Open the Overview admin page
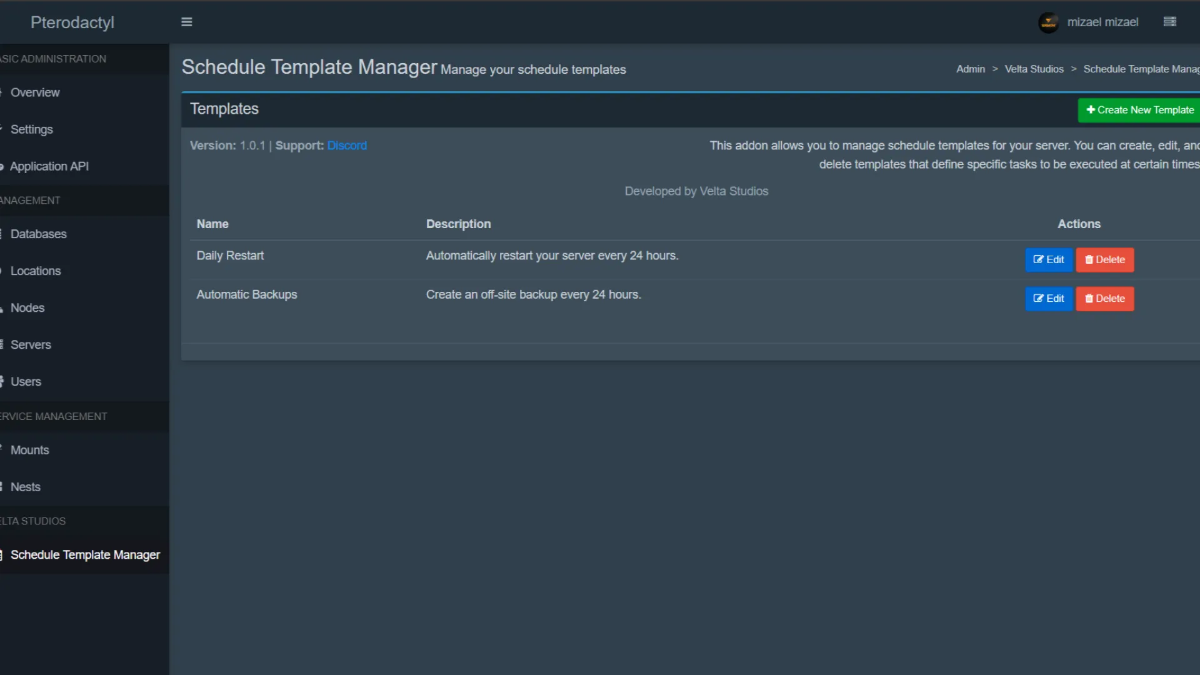 [x=35, y=92]
